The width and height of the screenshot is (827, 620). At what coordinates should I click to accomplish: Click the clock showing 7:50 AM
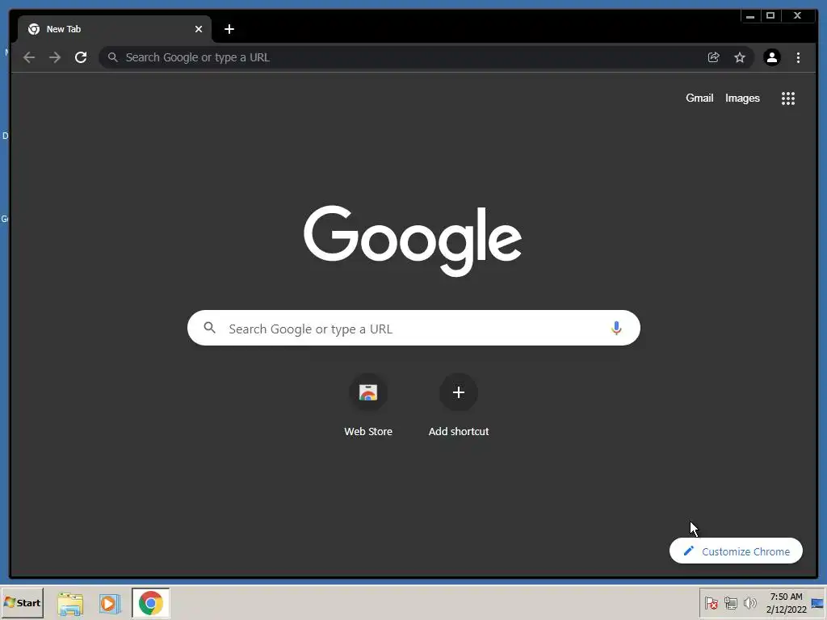point(786,602)
